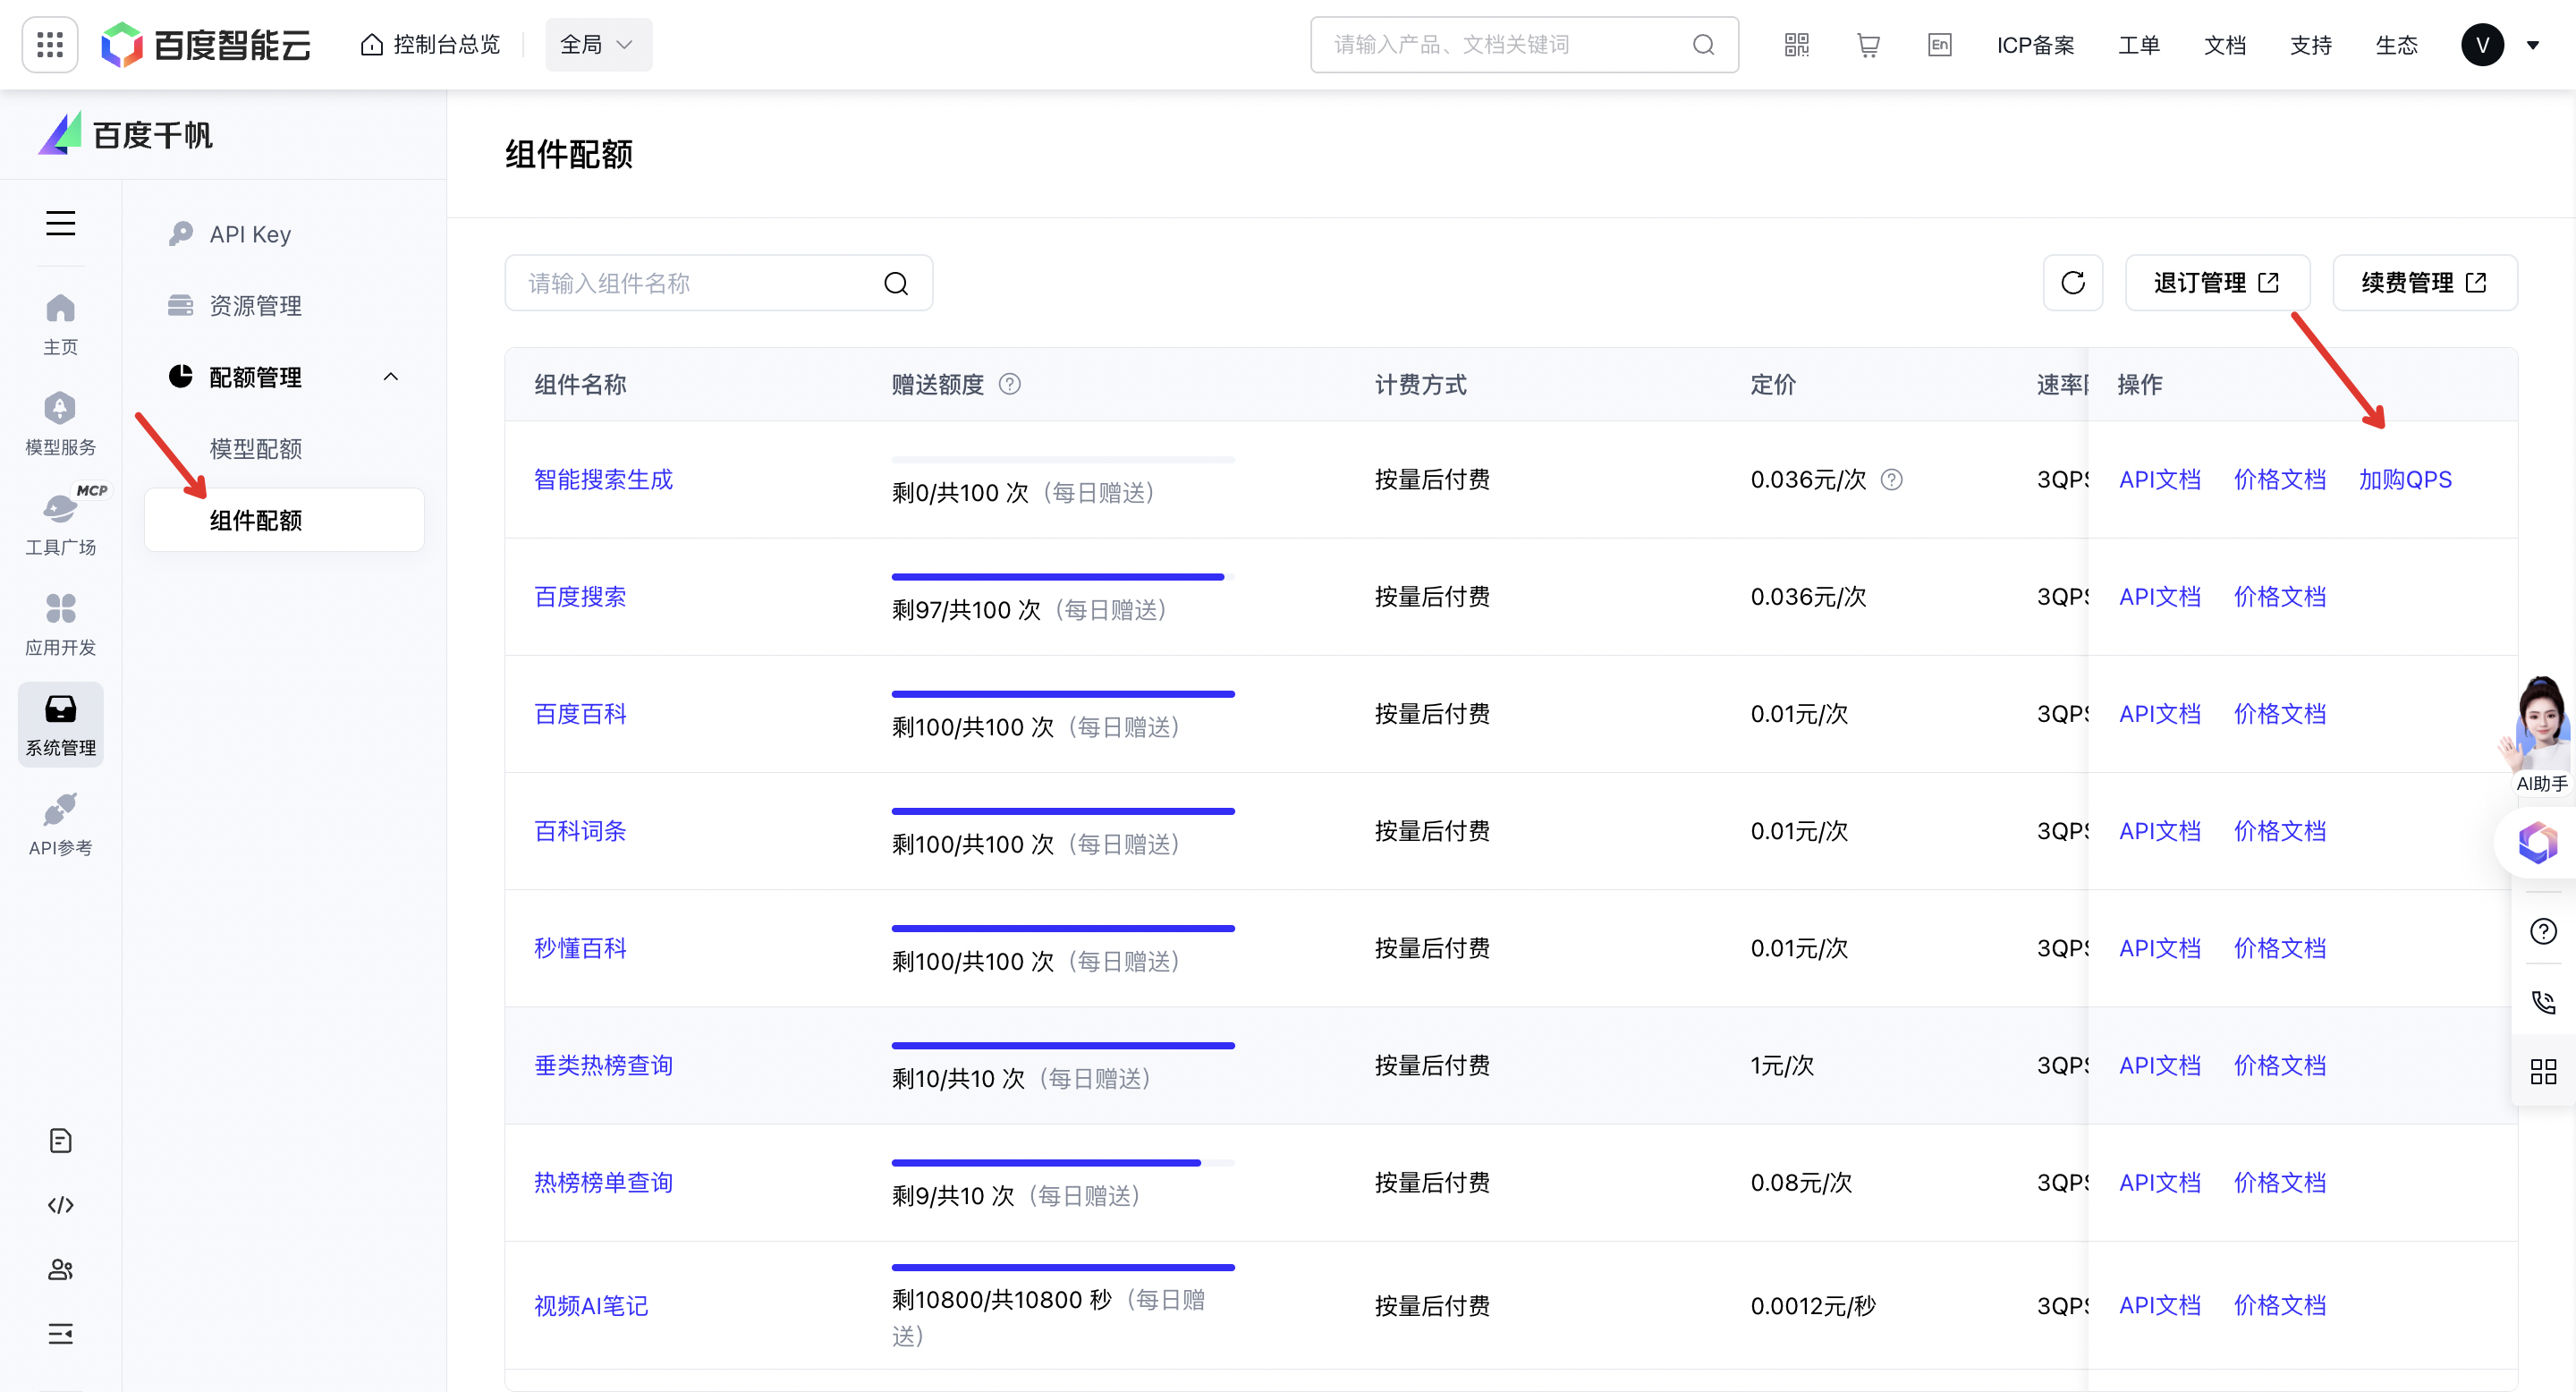The height and width of the screenshot is (1392, 2576).
Task: Click the QR code icon in header
Action: (1796, 45)
